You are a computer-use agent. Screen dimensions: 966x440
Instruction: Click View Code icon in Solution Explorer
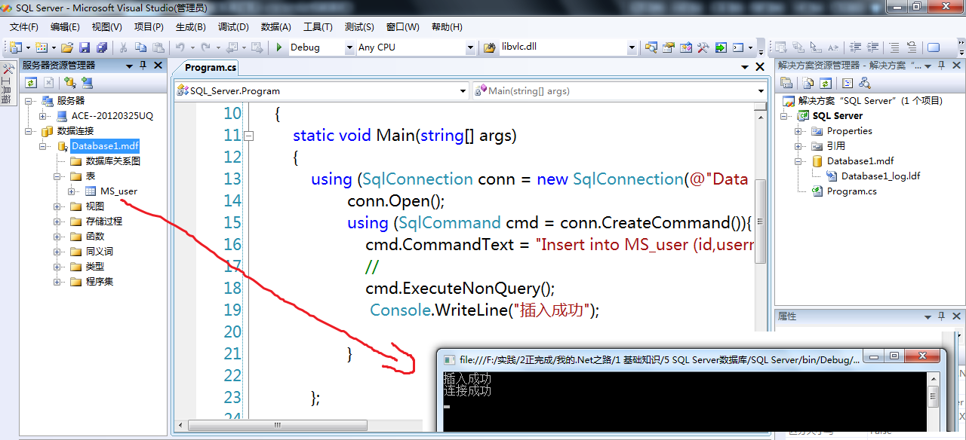848,83
